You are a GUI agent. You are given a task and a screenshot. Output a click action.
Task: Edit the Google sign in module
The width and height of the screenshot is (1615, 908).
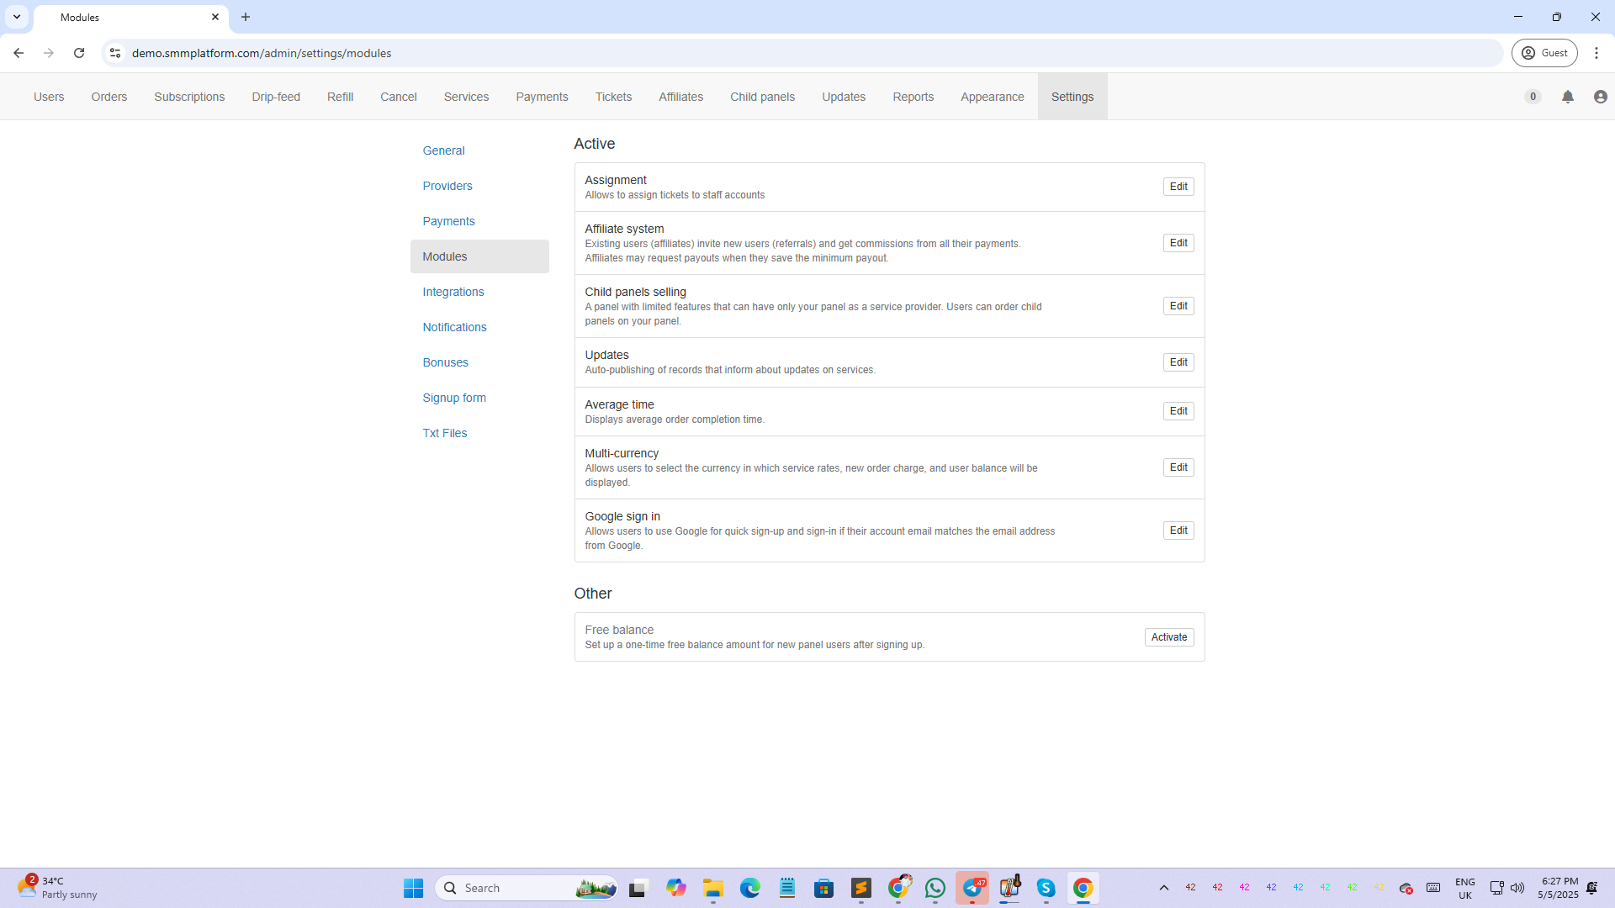point(1178,531)
